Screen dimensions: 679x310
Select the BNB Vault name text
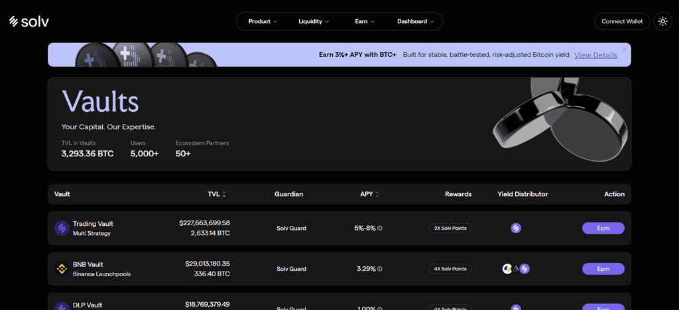point(88,264)
